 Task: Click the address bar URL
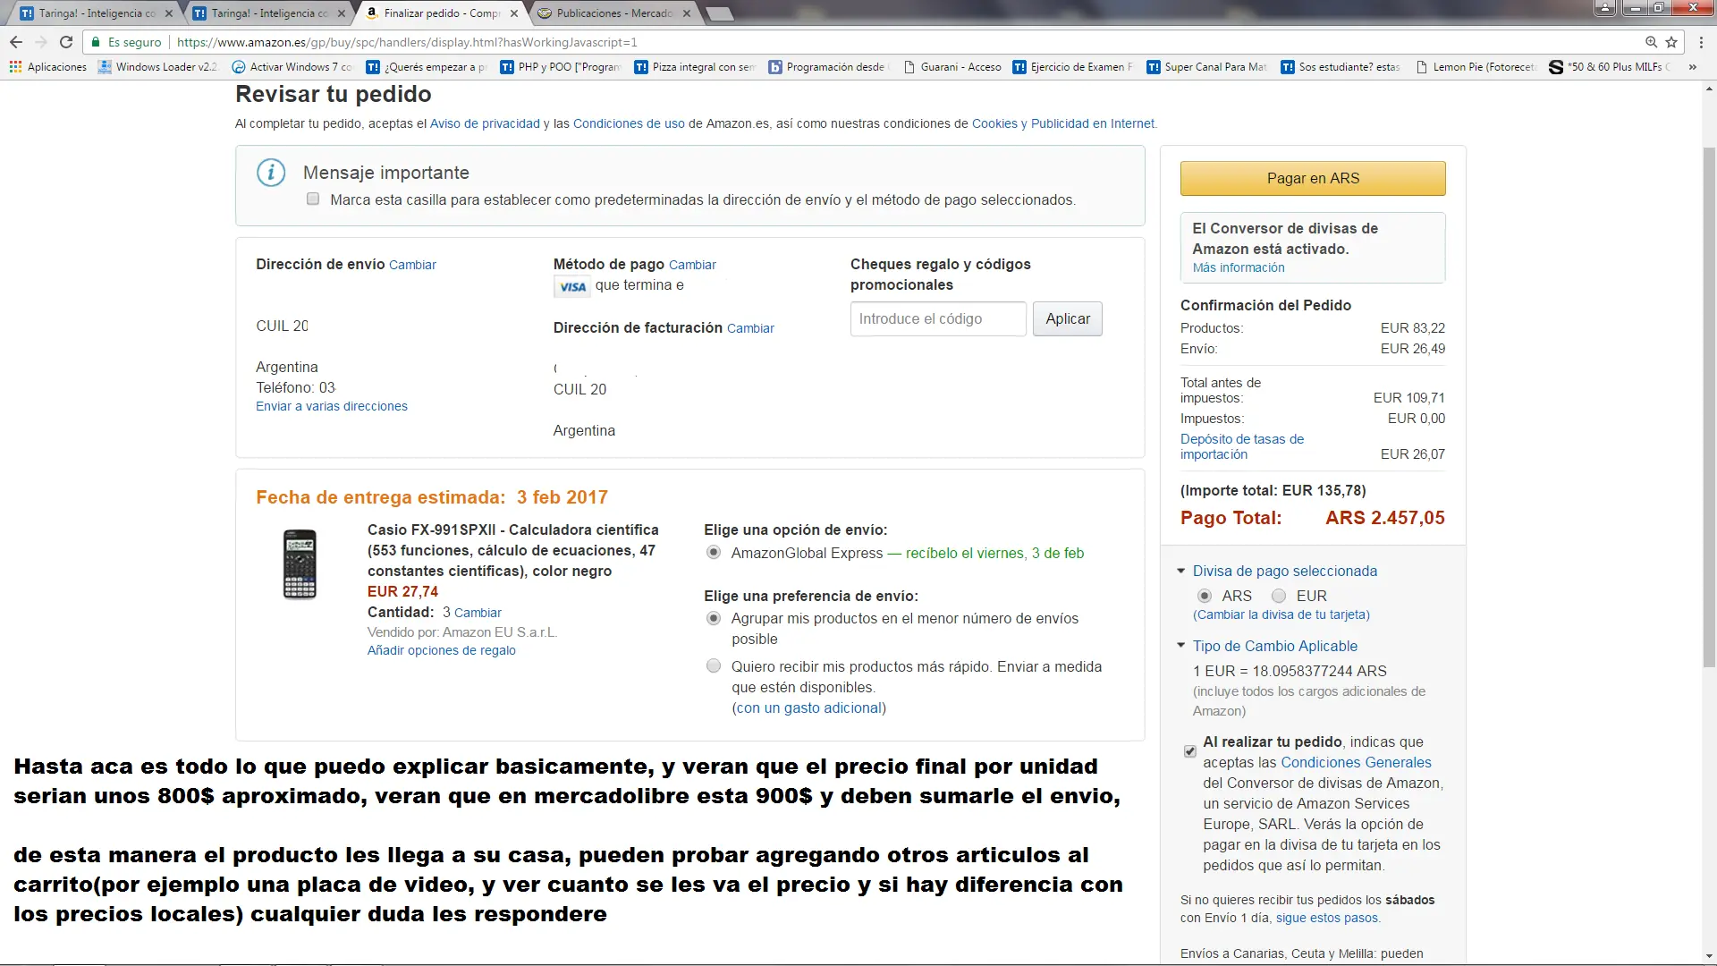[407, 42]
